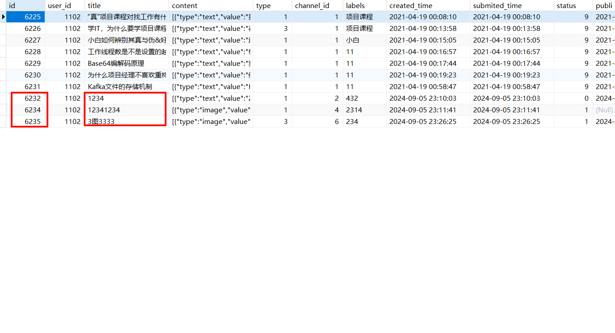Click id cell 6235
The width and height of the screenshot is (615, 333).
26,122
